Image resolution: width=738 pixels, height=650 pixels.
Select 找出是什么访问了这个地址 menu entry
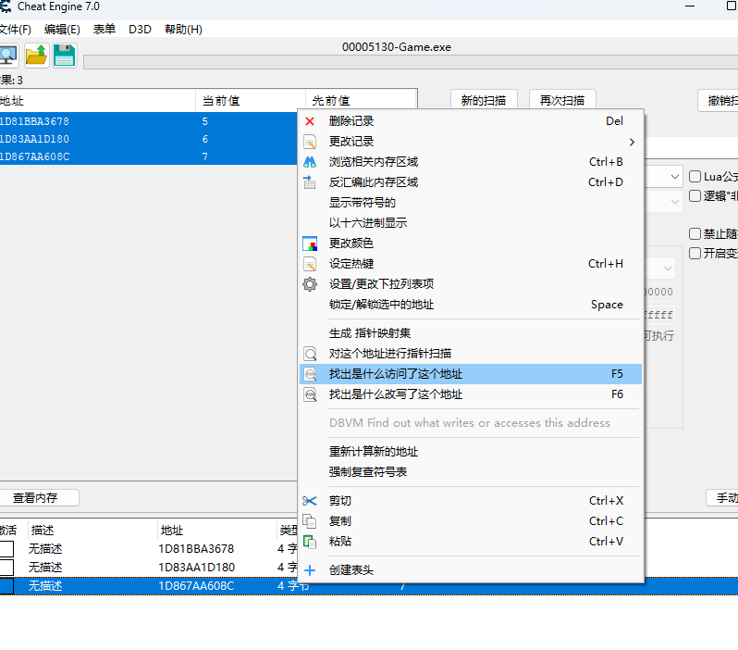(471, 374)
